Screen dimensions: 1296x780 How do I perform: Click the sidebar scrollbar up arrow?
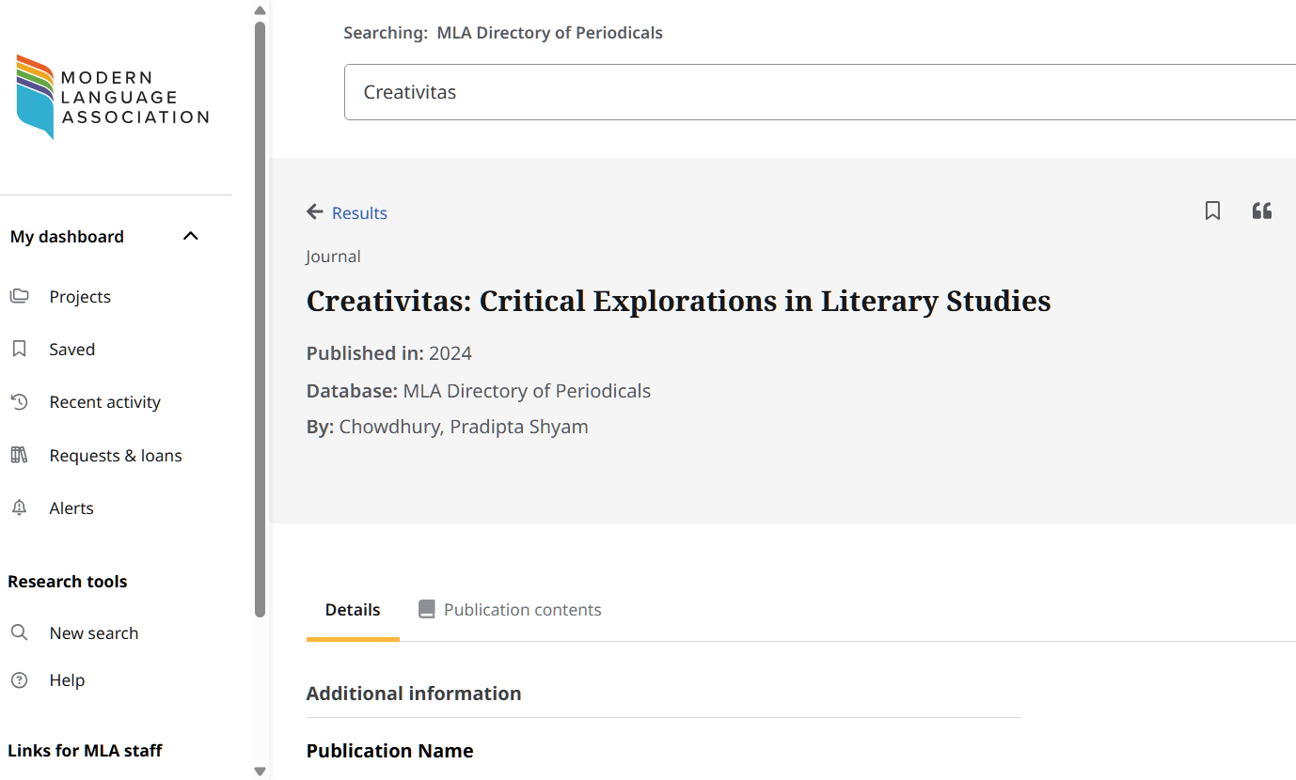(261, 10)
